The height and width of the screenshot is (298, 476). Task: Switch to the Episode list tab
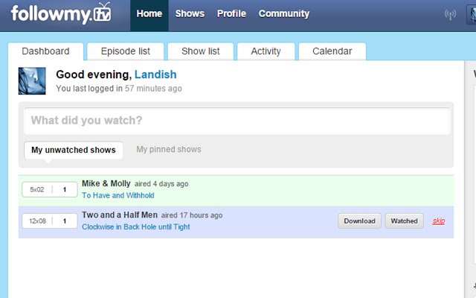[126, 51]
